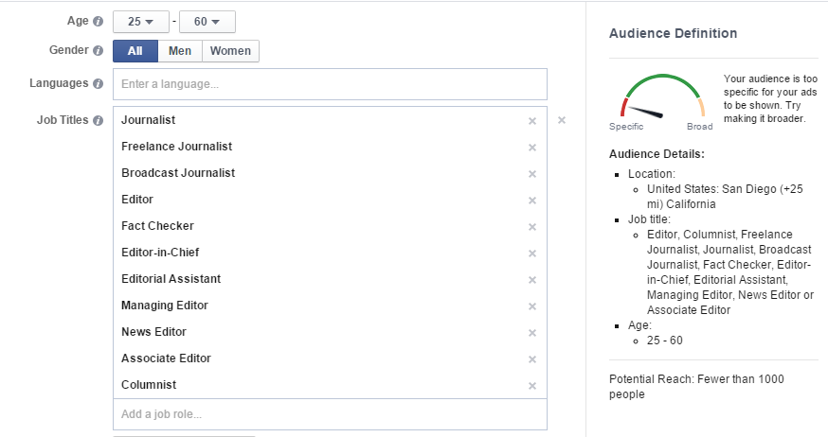The width and height of the screenshot is (828, 437).
Task: Open the maximum age 60 dropdown
Action: tap(207, 22)
